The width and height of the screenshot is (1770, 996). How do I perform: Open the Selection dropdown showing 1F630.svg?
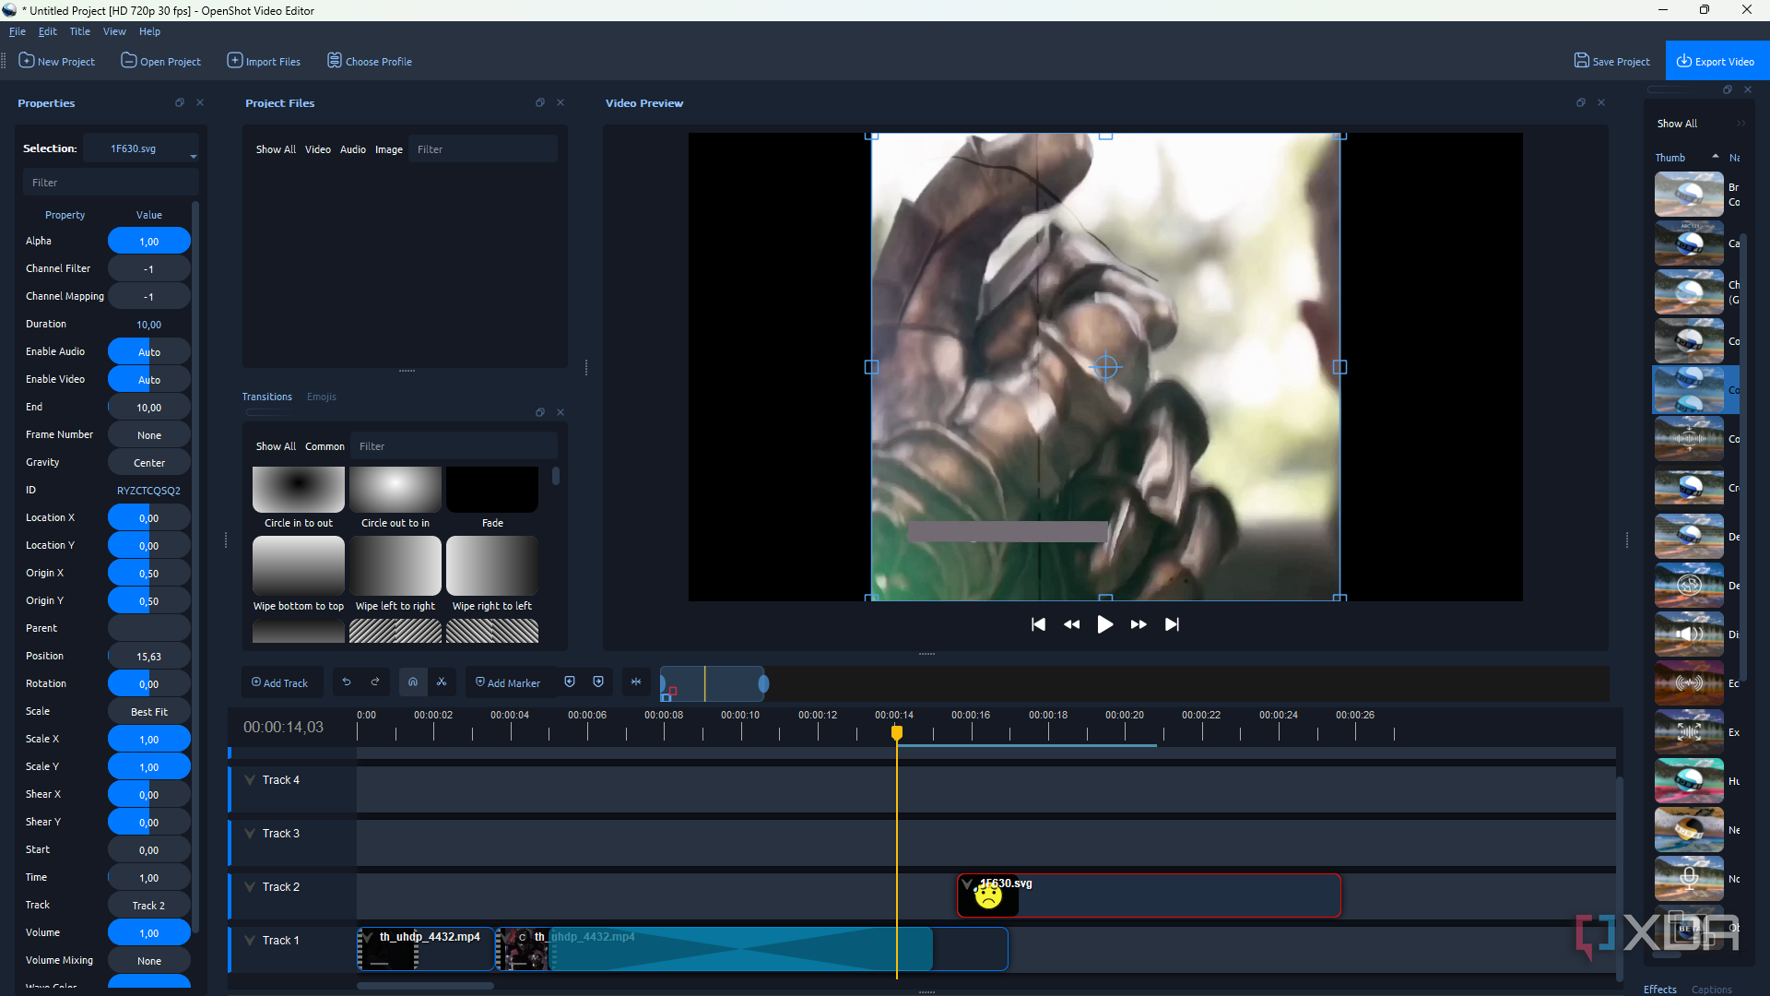(142, 148)
